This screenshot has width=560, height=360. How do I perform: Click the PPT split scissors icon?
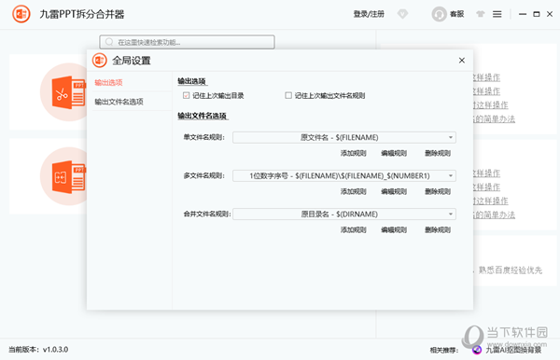(68, 92)
